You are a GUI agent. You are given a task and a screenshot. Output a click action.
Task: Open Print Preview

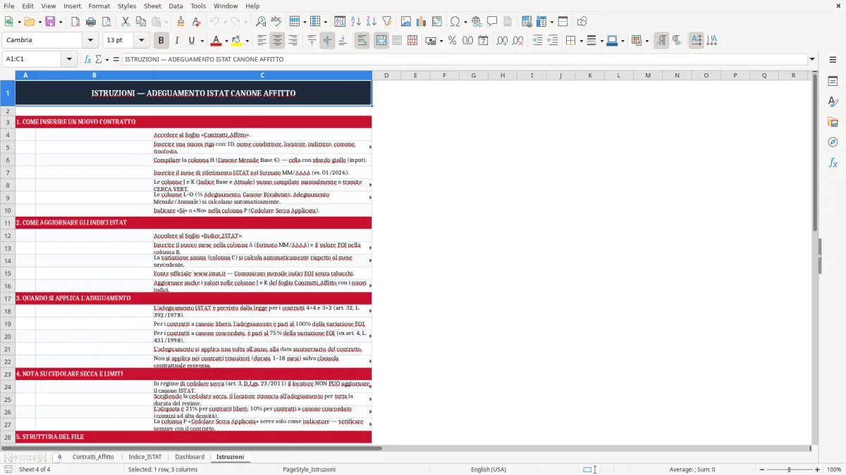click(106, 22)
